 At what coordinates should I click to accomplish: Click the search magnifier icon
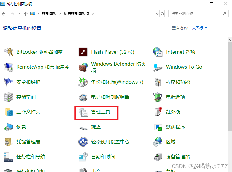click(224, 14)
